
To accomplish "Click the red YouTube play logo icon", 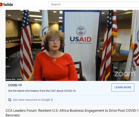I will (x=1, y=4).
